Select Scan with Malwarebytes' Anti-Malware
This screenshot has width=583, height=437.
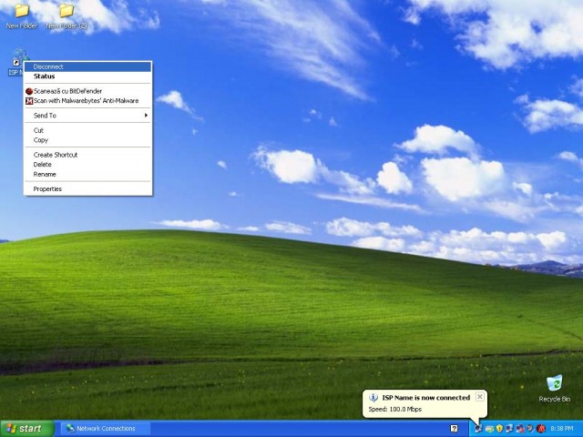(87, 101)
